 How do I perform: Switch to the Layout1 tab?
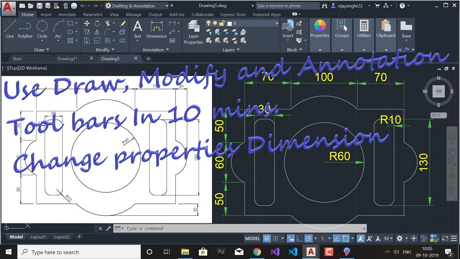point(38,237)
